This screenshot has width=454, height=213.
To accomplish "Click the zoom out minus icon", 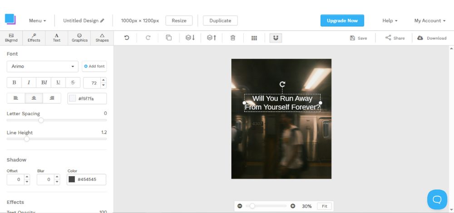I will tap(240, 206).
